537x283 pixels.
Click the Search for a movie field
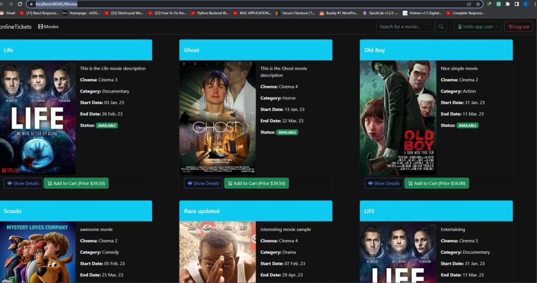tap(405, 27)
